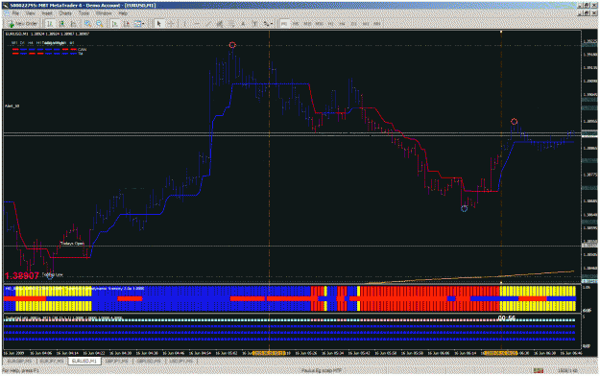Select the equidistant channel tool
This screenshot has width=600, height=376.
[220, 24]
